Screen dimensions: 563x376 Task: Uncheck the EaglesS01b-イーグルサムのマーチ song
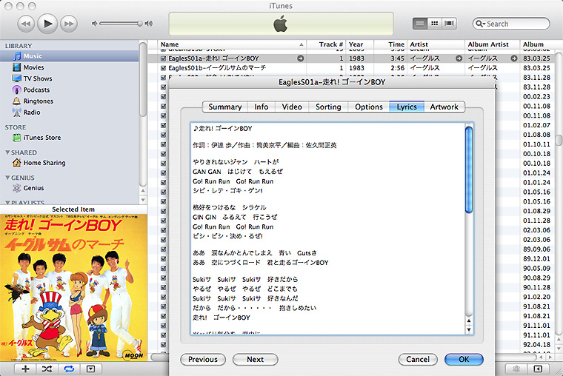click(164, 68)
